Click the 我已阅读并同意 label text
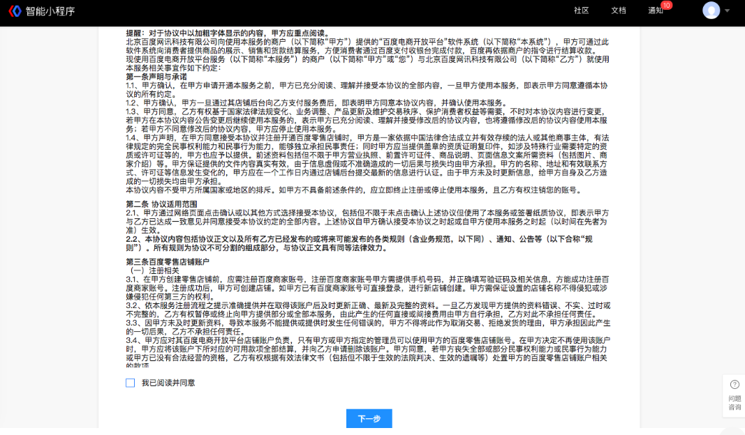 tap(168, 383)
